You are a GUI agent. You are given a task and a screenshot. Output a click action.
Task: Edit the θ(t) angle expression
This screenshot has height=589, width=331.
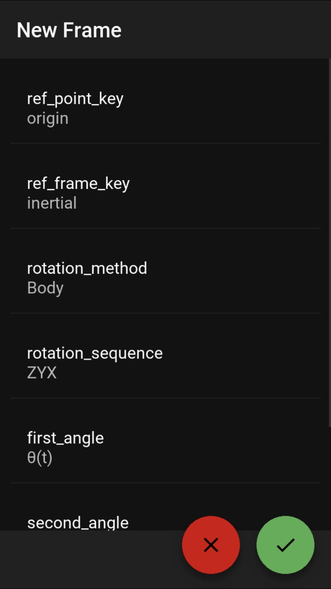(x=40, y=458)
